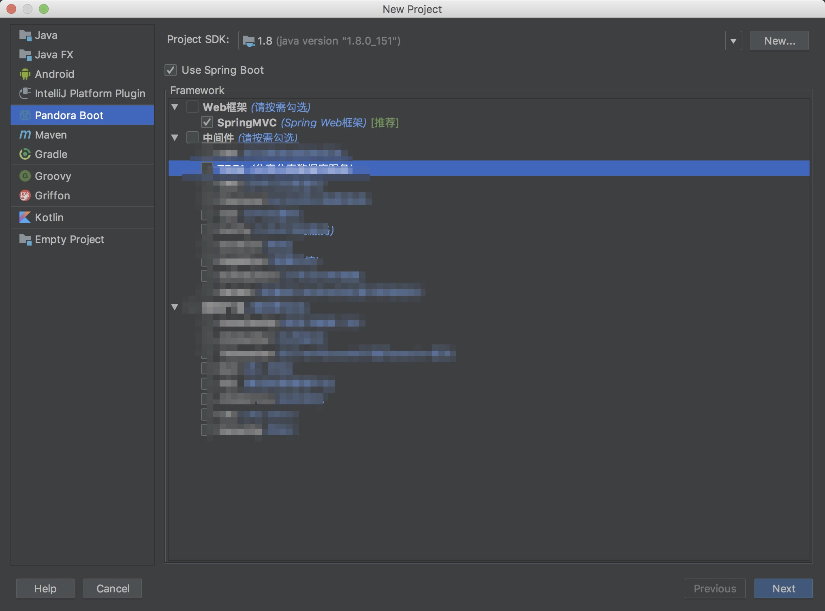
Task: Select the Gradle text label
Action: [x=51, y=154]
